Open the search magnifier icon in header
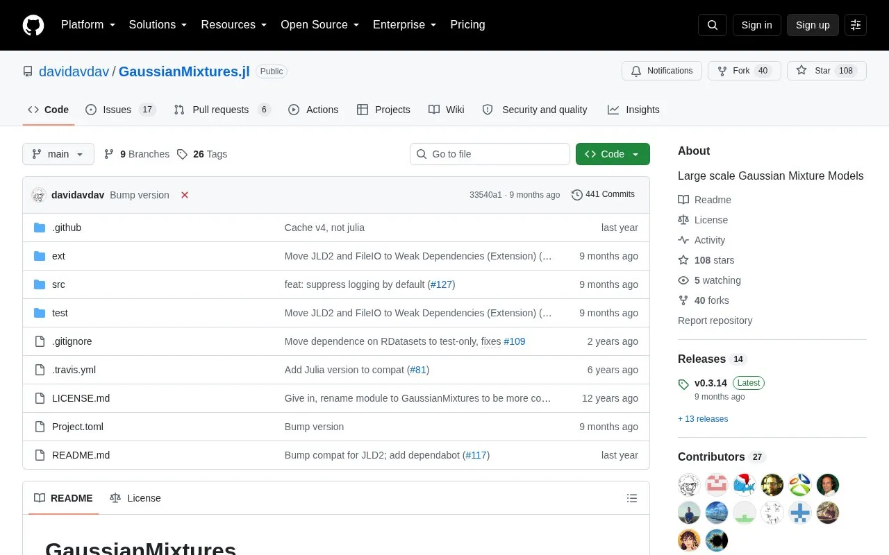 tap(713, 25)
